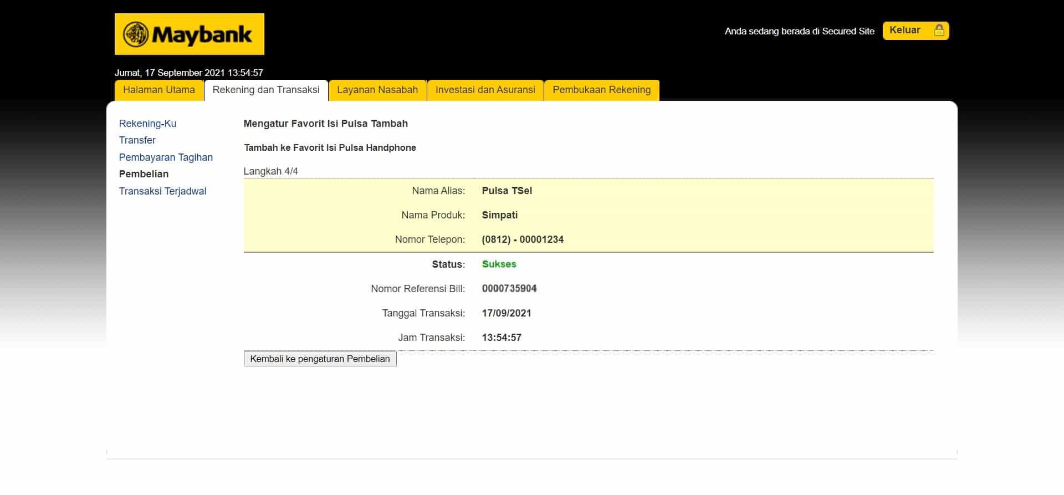Switch to the Layanan Nasabah tab
This screenshot has height=495, width=1064.
pyautogui.click(x=377, y=90)
